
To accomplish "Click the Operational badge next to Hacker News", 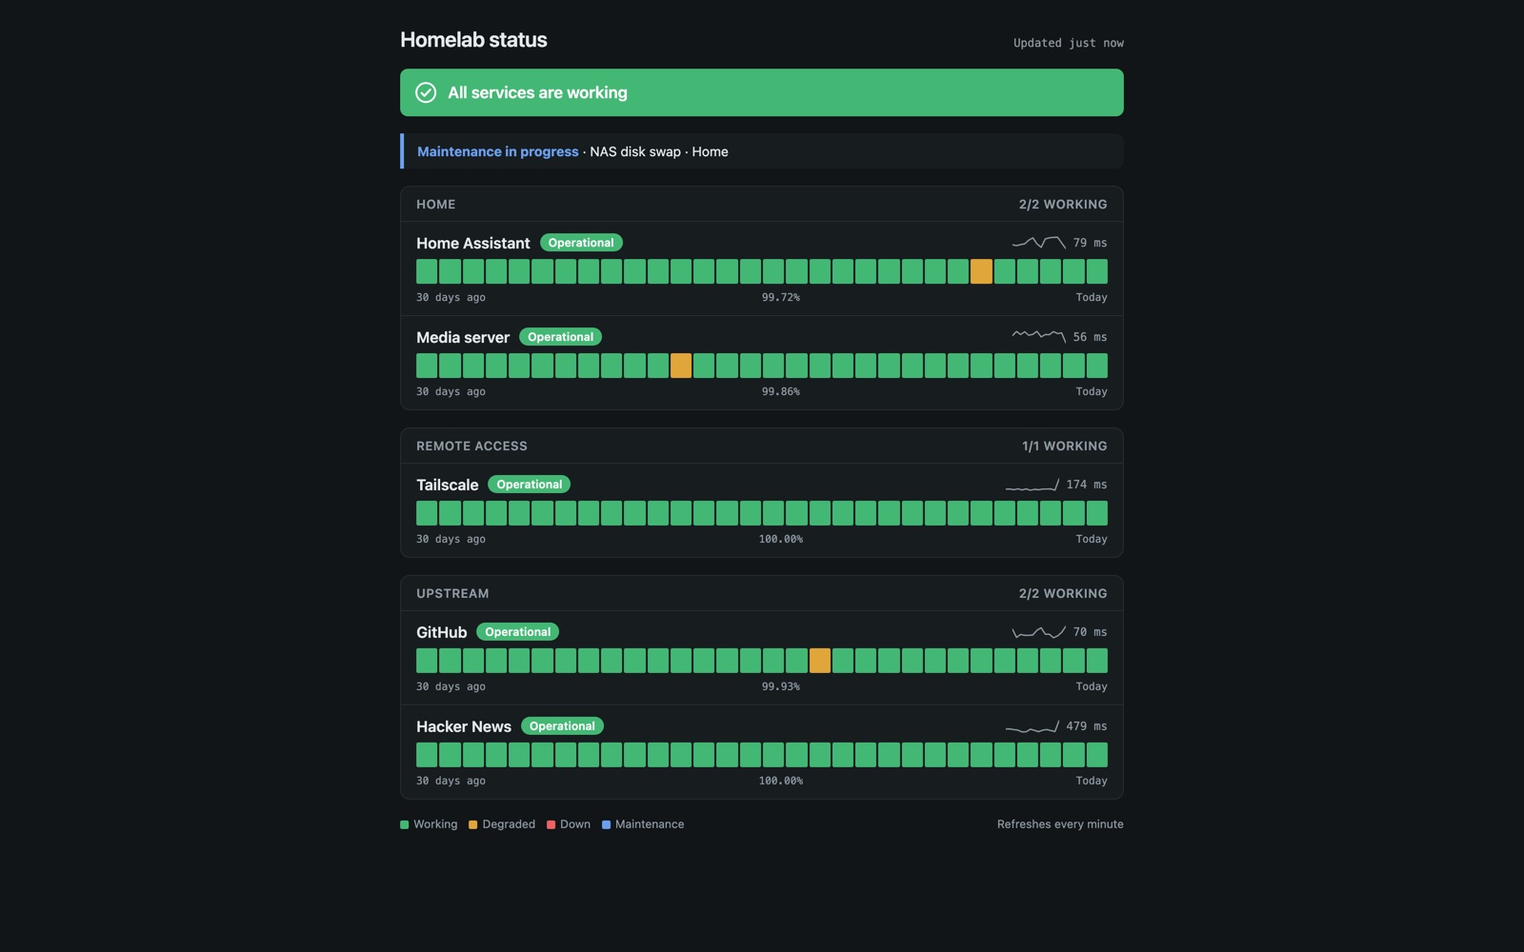I will (563, 726).
